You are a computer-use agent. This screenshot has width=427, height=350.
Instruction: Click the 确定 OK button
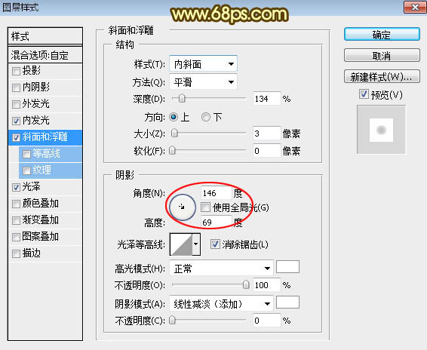click(x=382, y=35)
